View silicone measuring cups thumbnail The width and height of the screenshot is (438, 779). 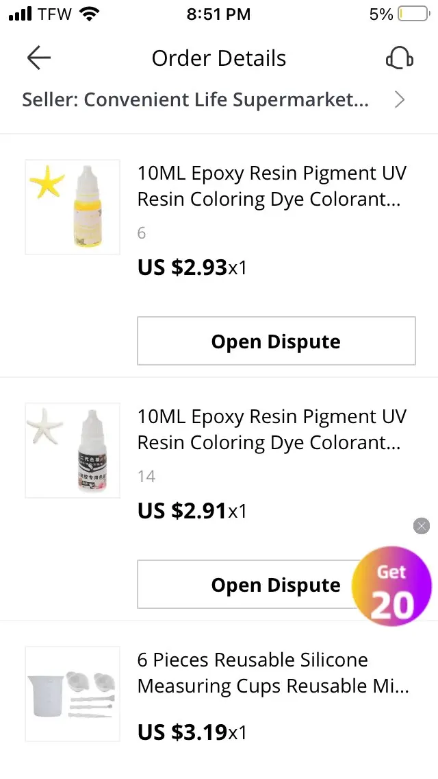click(x=73, y=693)
